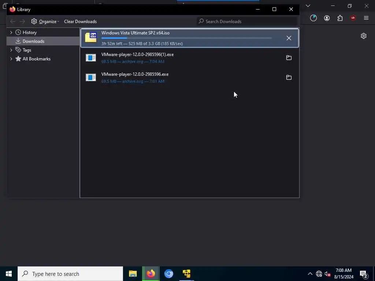
Task: Open the Organize menu
Action: tap(45, 21)
